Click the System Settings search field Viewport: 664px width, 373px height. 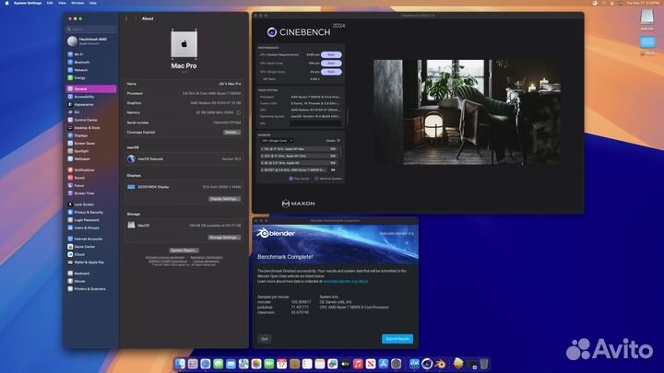click(91, 29)
